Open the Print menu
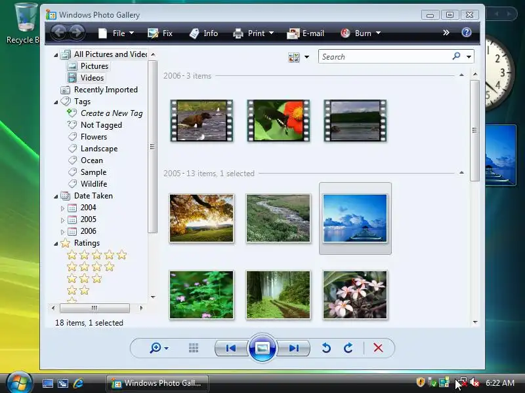Screen dimensions: 525x393 253,33
